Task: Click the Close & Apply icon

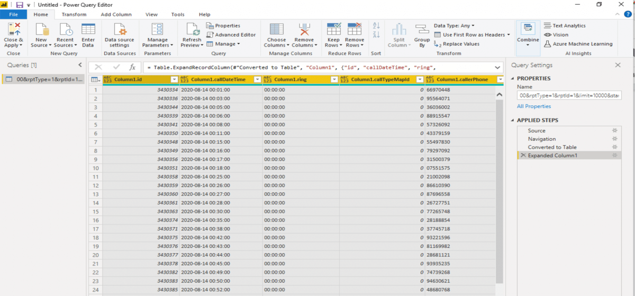Action: [14, 30]
